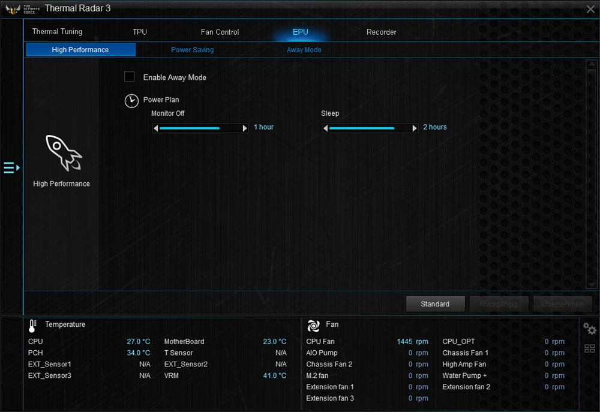Click the "Chassis Fan 1" label
Screen dimensions: 600x412
(466, 353)
